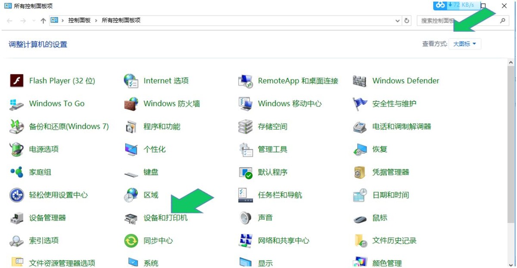Click the back navigation arrow
Viewport: 517px width, 268px height.
point(9,20)
